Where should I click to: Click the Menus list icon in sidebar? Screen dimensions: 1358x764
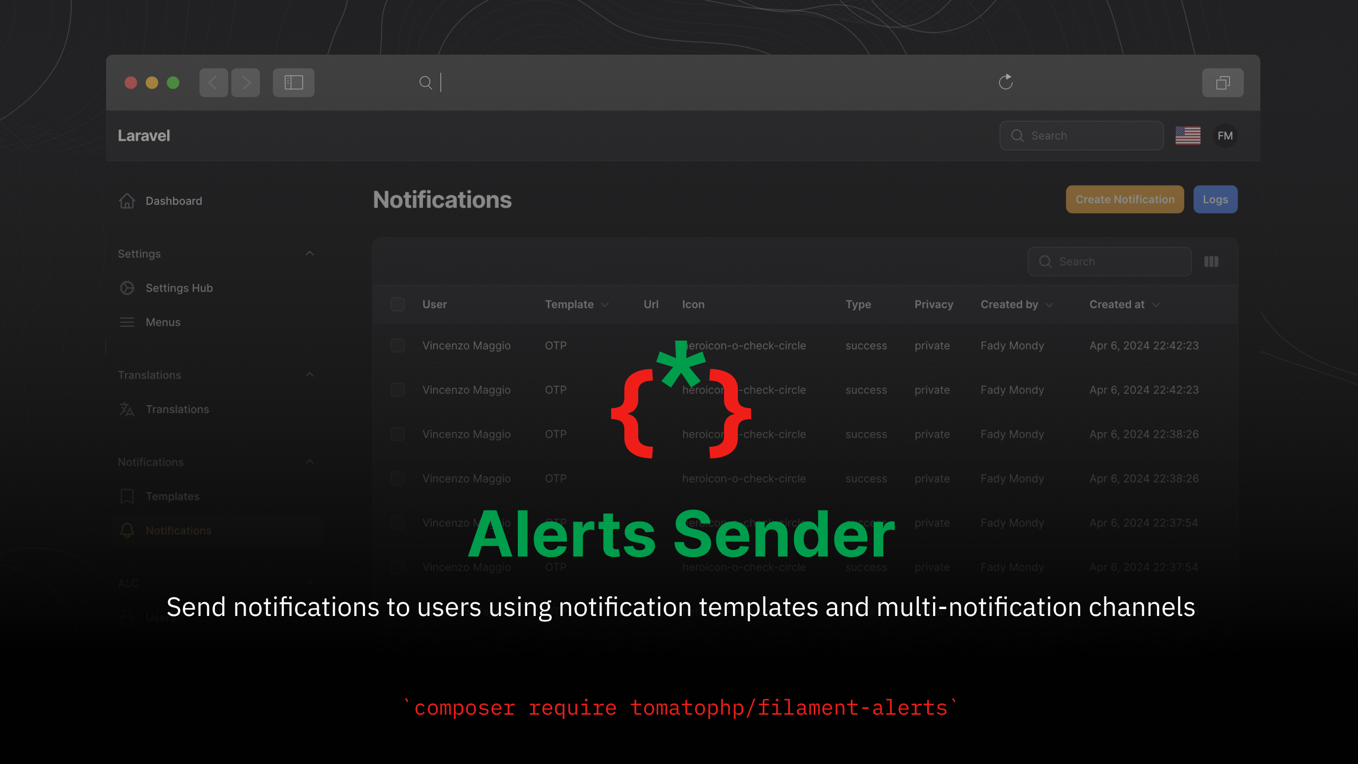[x=127, y=322]
